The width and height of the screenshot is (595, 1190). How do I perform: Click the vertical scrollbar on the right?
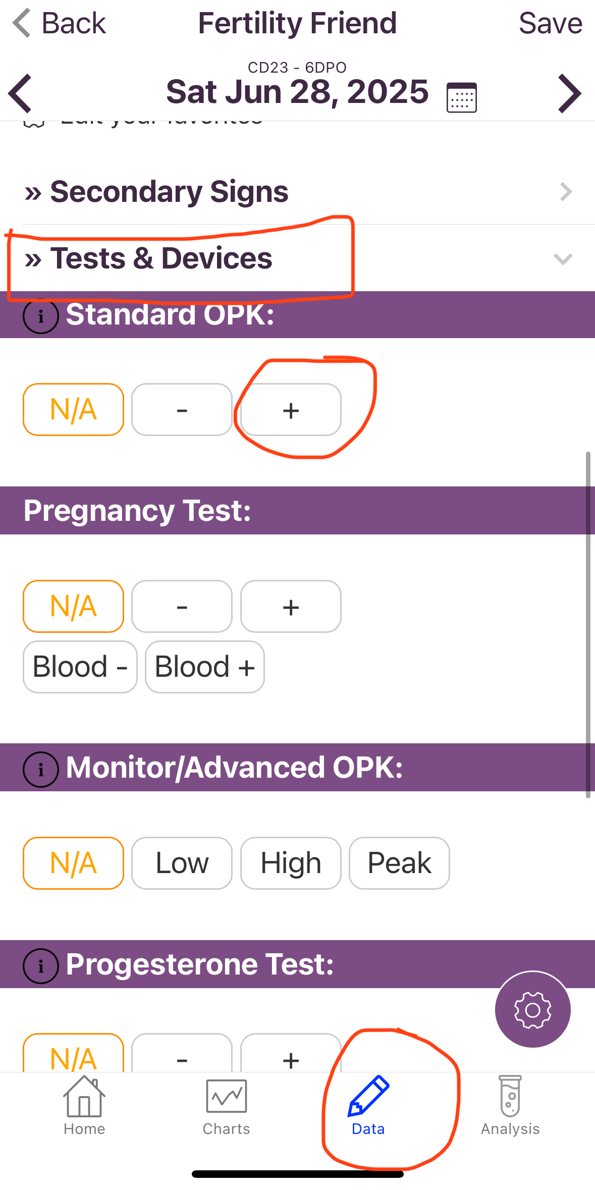tap(588, 625)
